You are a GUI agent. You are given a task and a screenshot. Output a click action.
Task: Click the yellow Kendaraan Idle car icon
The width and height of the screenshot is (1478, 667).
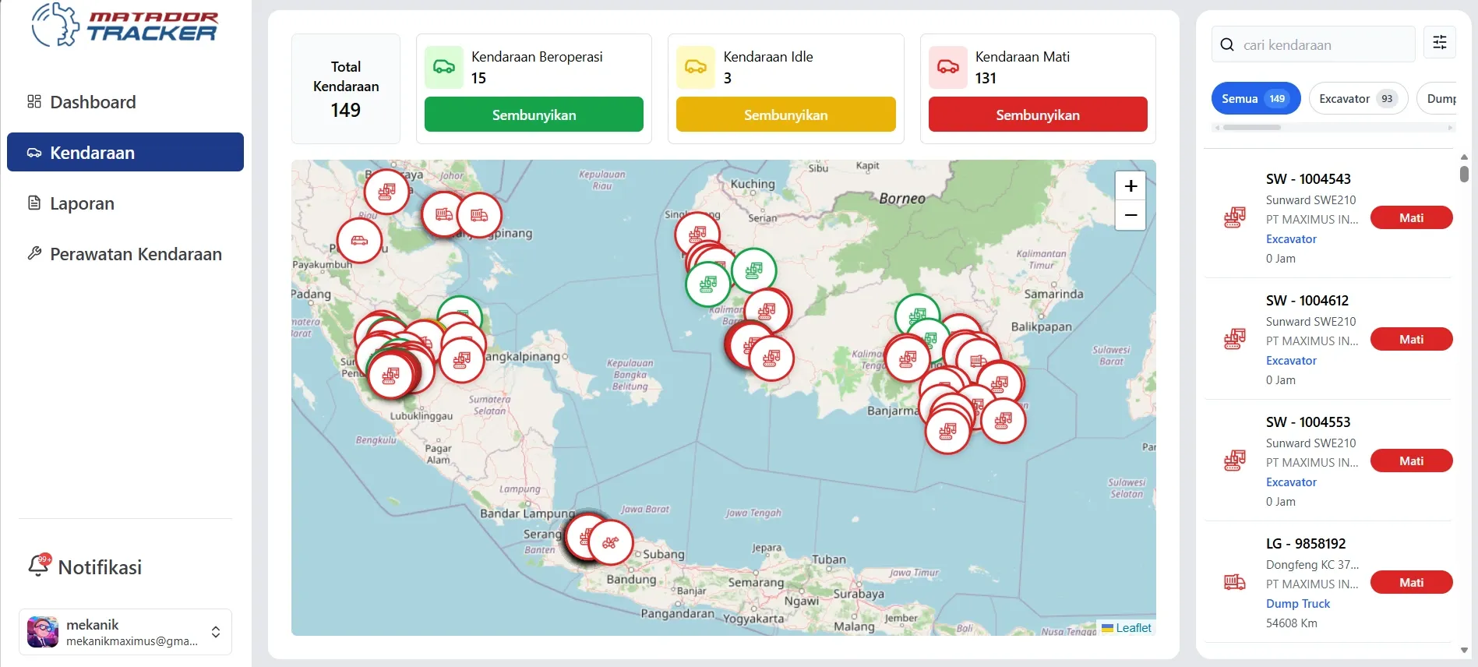click(696, 67)
